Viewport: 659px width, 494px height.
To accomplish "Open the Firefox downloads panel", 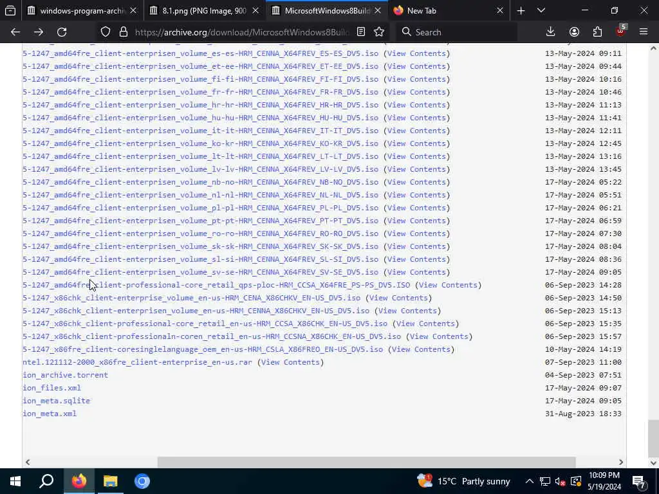I will click(x=551, y=32).
